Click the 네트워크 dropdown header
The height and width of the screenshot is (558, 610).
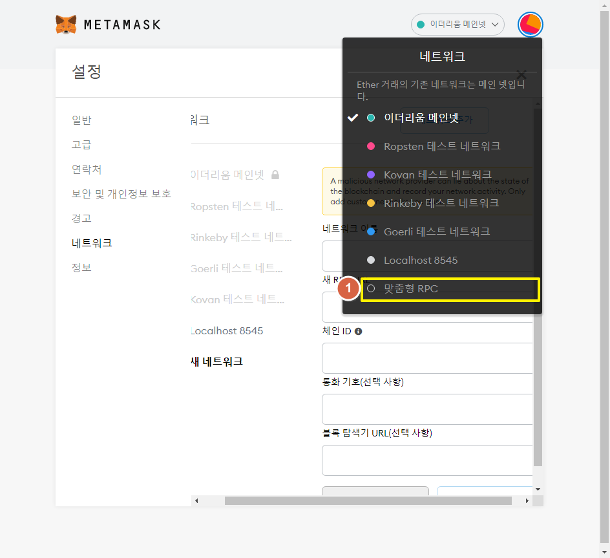coord(442,56)
